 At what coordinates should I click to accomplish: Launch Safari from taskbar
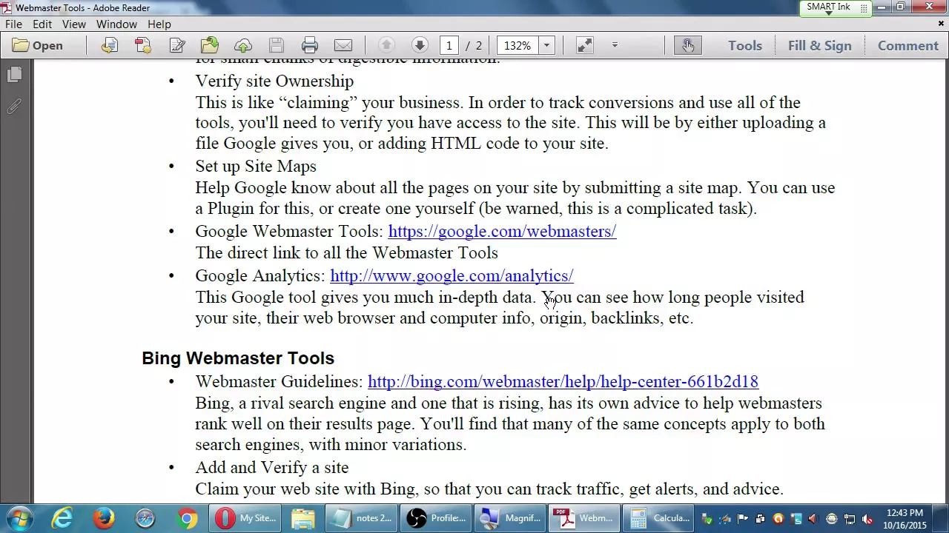coord(145,518)
